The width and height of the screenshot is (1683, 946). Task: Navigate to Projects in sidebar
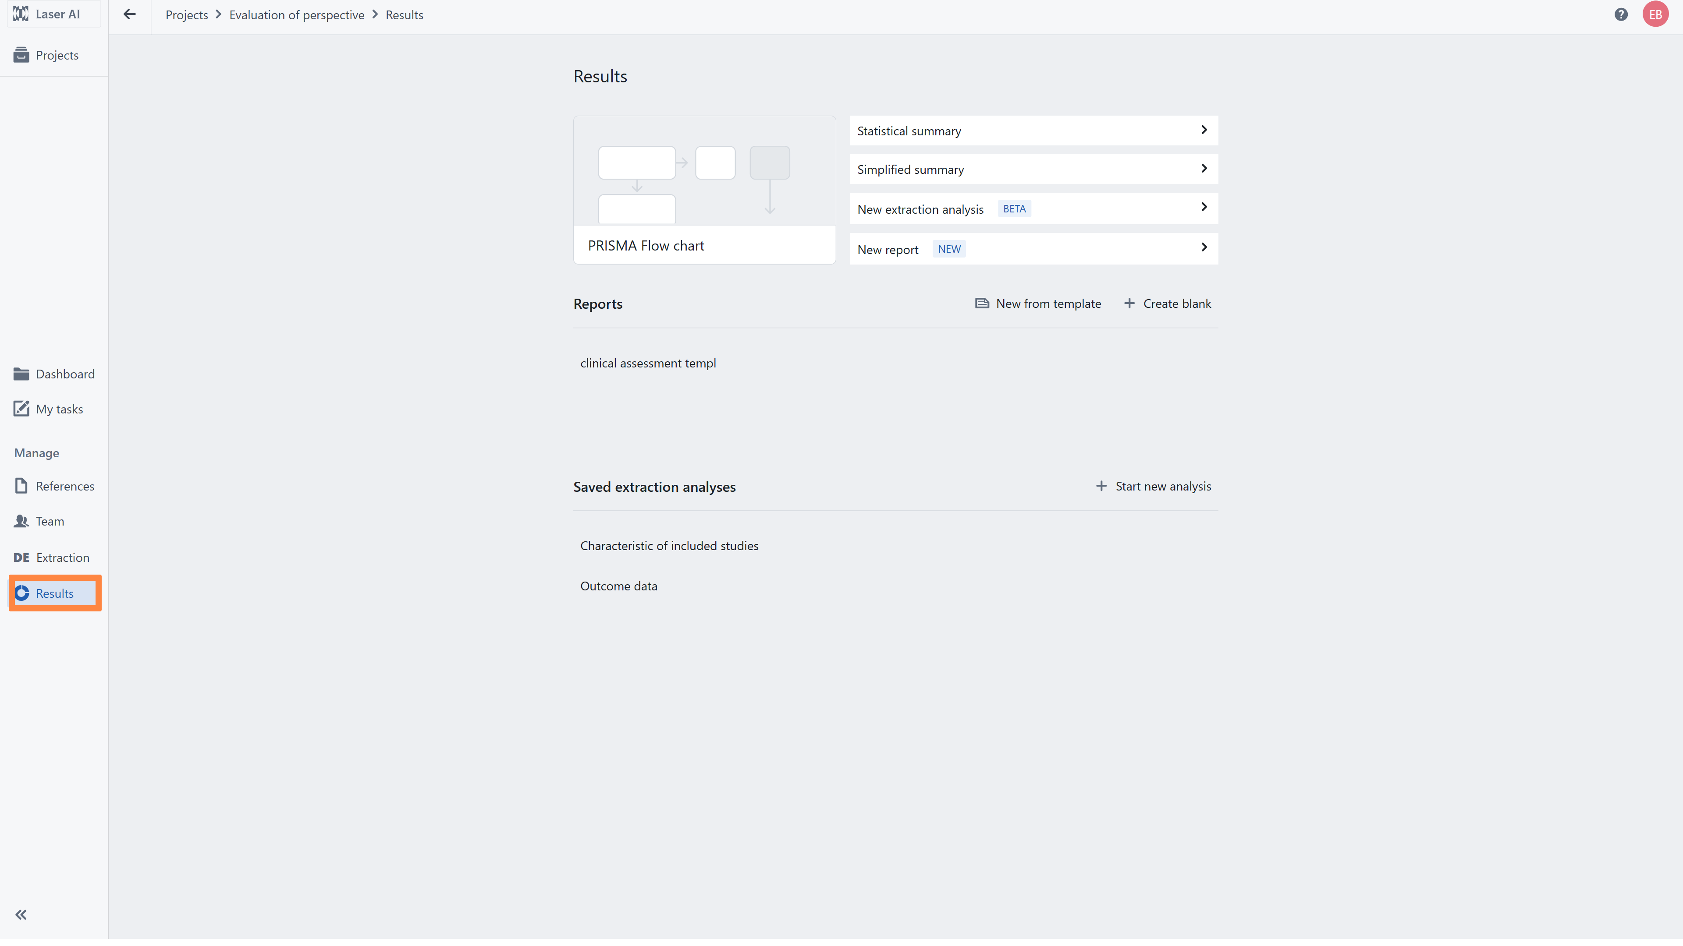(57, 56)
